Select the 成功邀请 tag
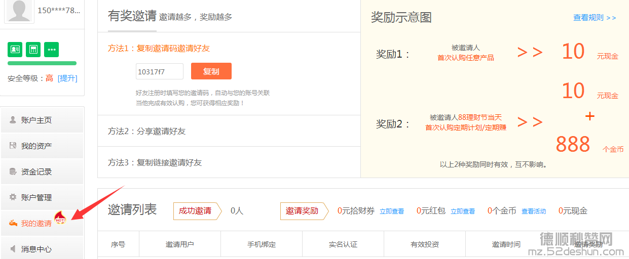The height and width of the screenshot is (259, 629). 198,211
